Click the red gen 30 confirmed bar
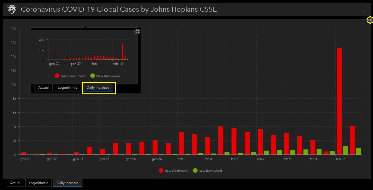This screenshot has width=373, height=190. pos(155,147)
